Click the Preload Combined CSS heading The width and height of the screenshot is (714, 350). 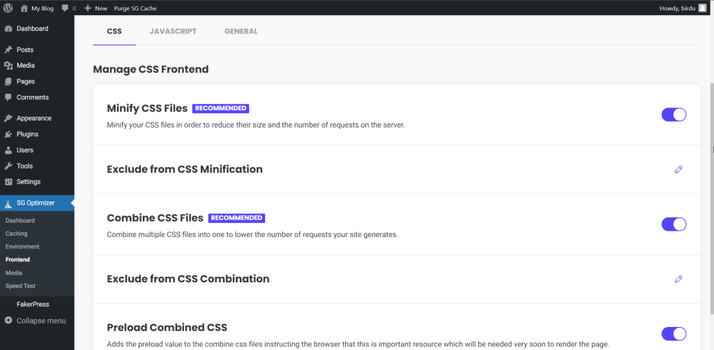(167, 328)
